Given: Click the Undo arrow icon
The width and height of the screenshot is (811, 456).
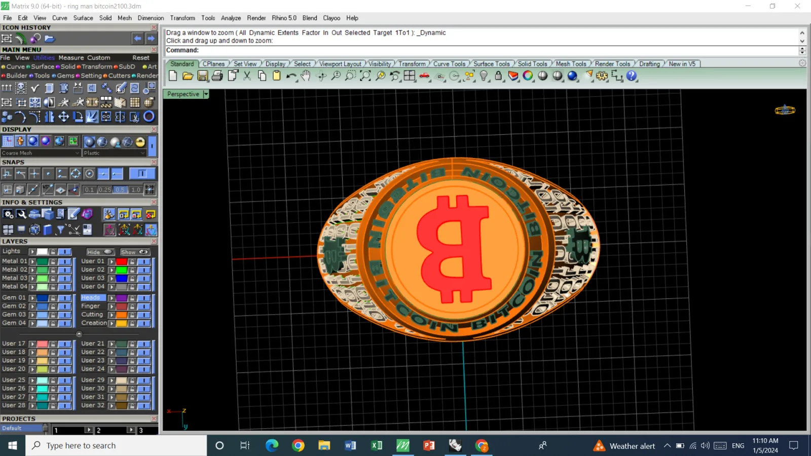Looking at the screenshot, I should [x=291, y=76].
